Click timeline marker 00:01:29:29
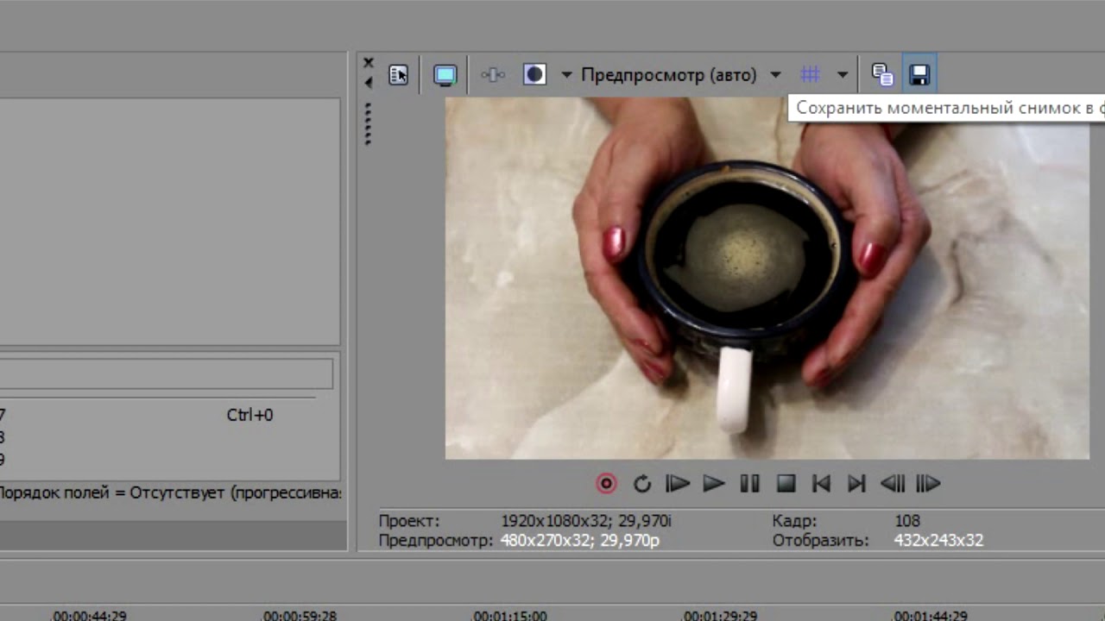 720,616
